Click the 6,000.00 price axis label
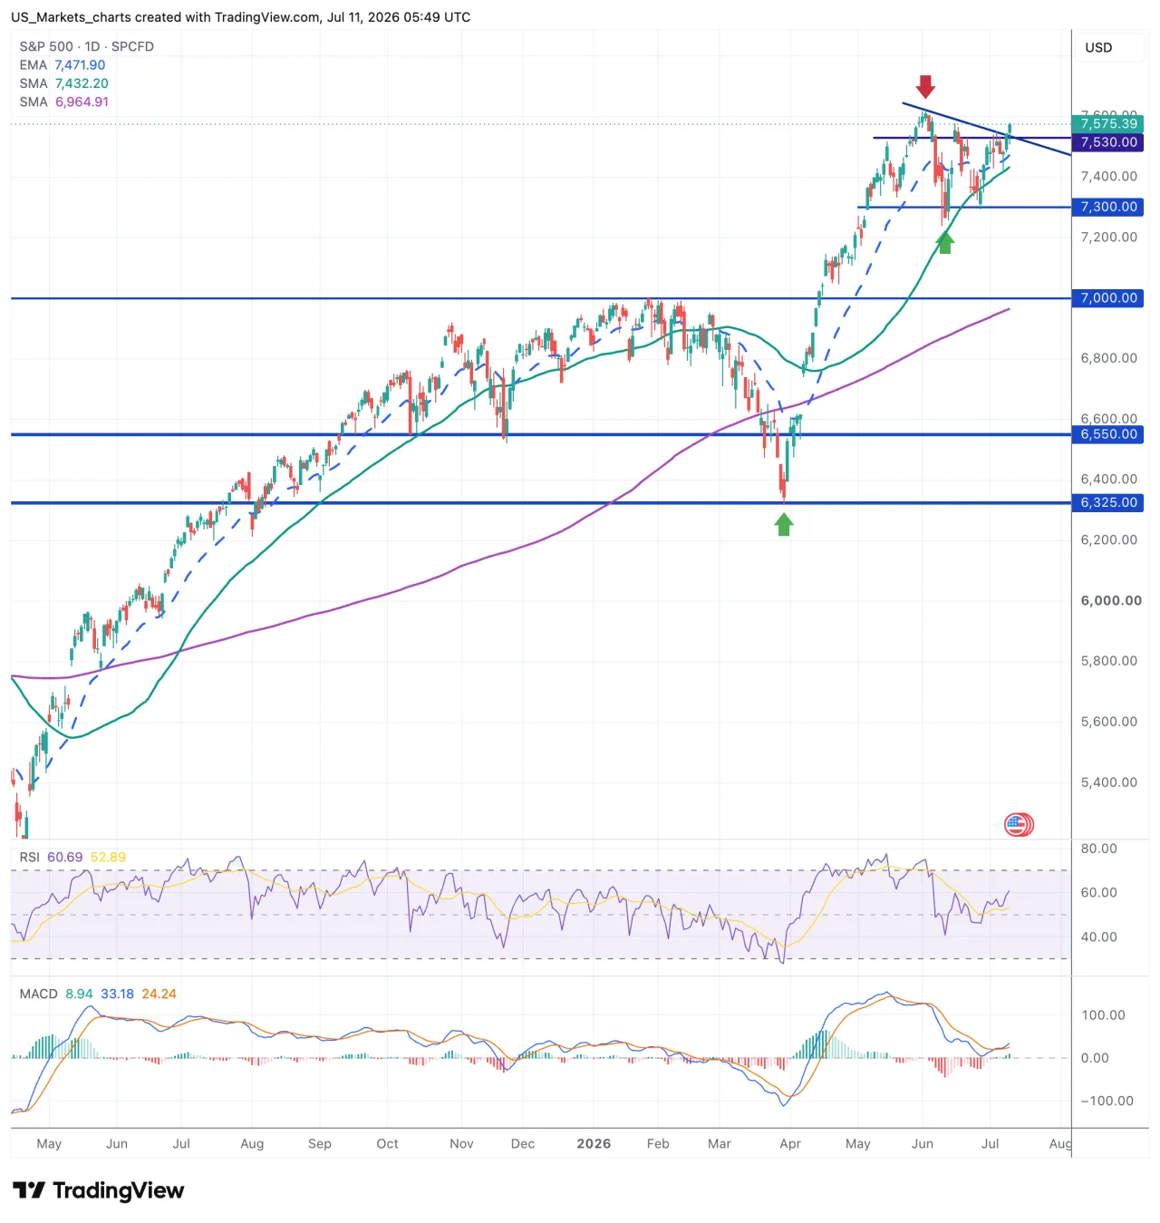 1111,600
